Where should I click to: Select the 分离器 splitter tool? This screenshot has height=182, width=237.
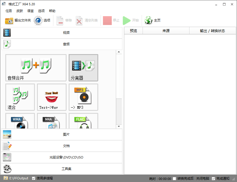click(x=83, y=68)
